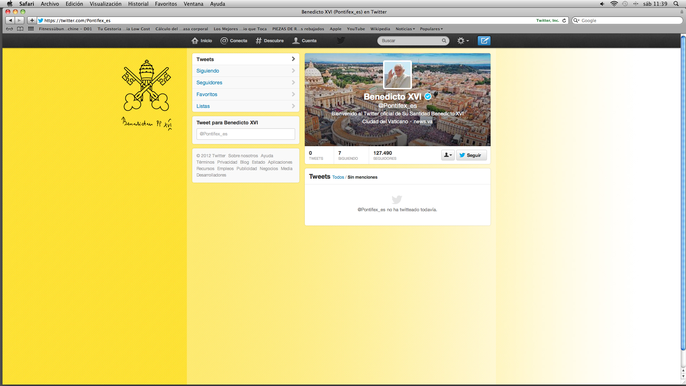Click the Buscar search field
Screen dimensions: 686x386
click(x=413, y=41)
